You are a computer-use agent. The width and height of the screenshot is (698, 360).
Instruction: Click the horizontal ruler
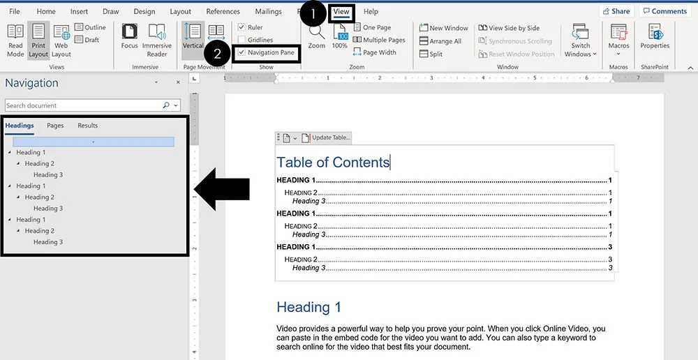tap(444, 78)
